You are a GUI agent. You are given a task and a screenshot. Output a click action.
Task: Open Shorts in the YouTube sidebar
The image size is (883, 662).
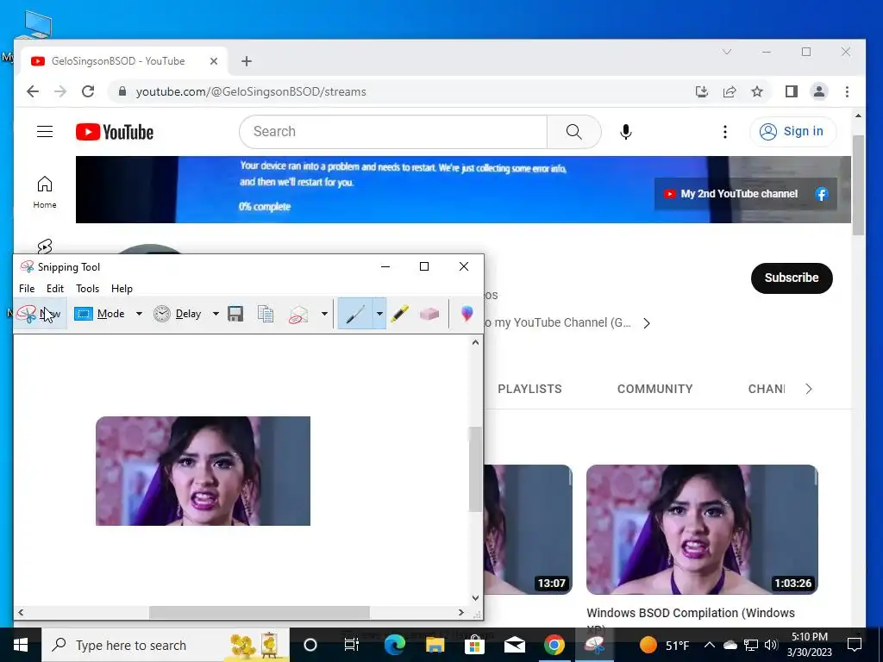pos(45,246)
